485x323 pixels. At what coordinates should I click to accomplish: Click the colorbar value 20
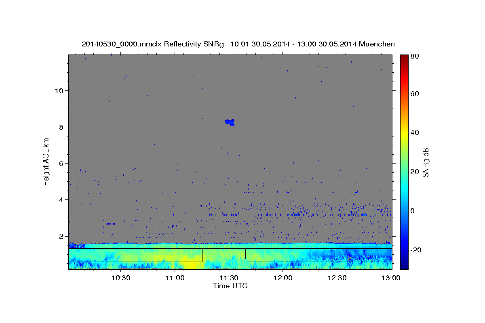[414, 172]
